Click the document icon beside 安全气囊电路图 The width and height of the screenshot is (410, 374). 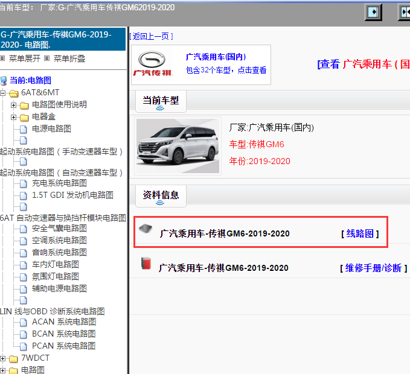click(24, 229)
